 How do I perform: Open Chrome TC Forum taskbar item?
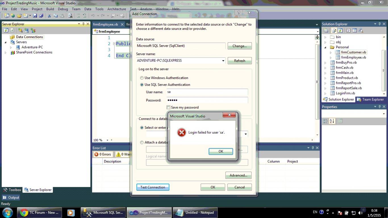(39, 212)
